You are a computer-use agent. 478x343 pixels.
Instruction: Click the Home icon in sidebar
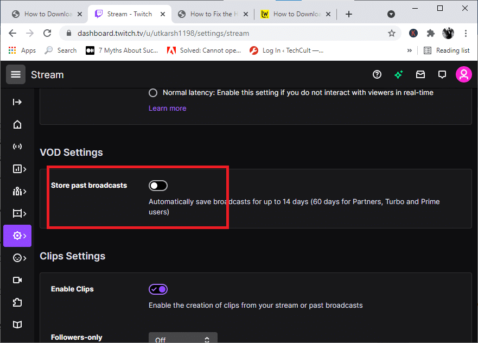click(17, 125)
